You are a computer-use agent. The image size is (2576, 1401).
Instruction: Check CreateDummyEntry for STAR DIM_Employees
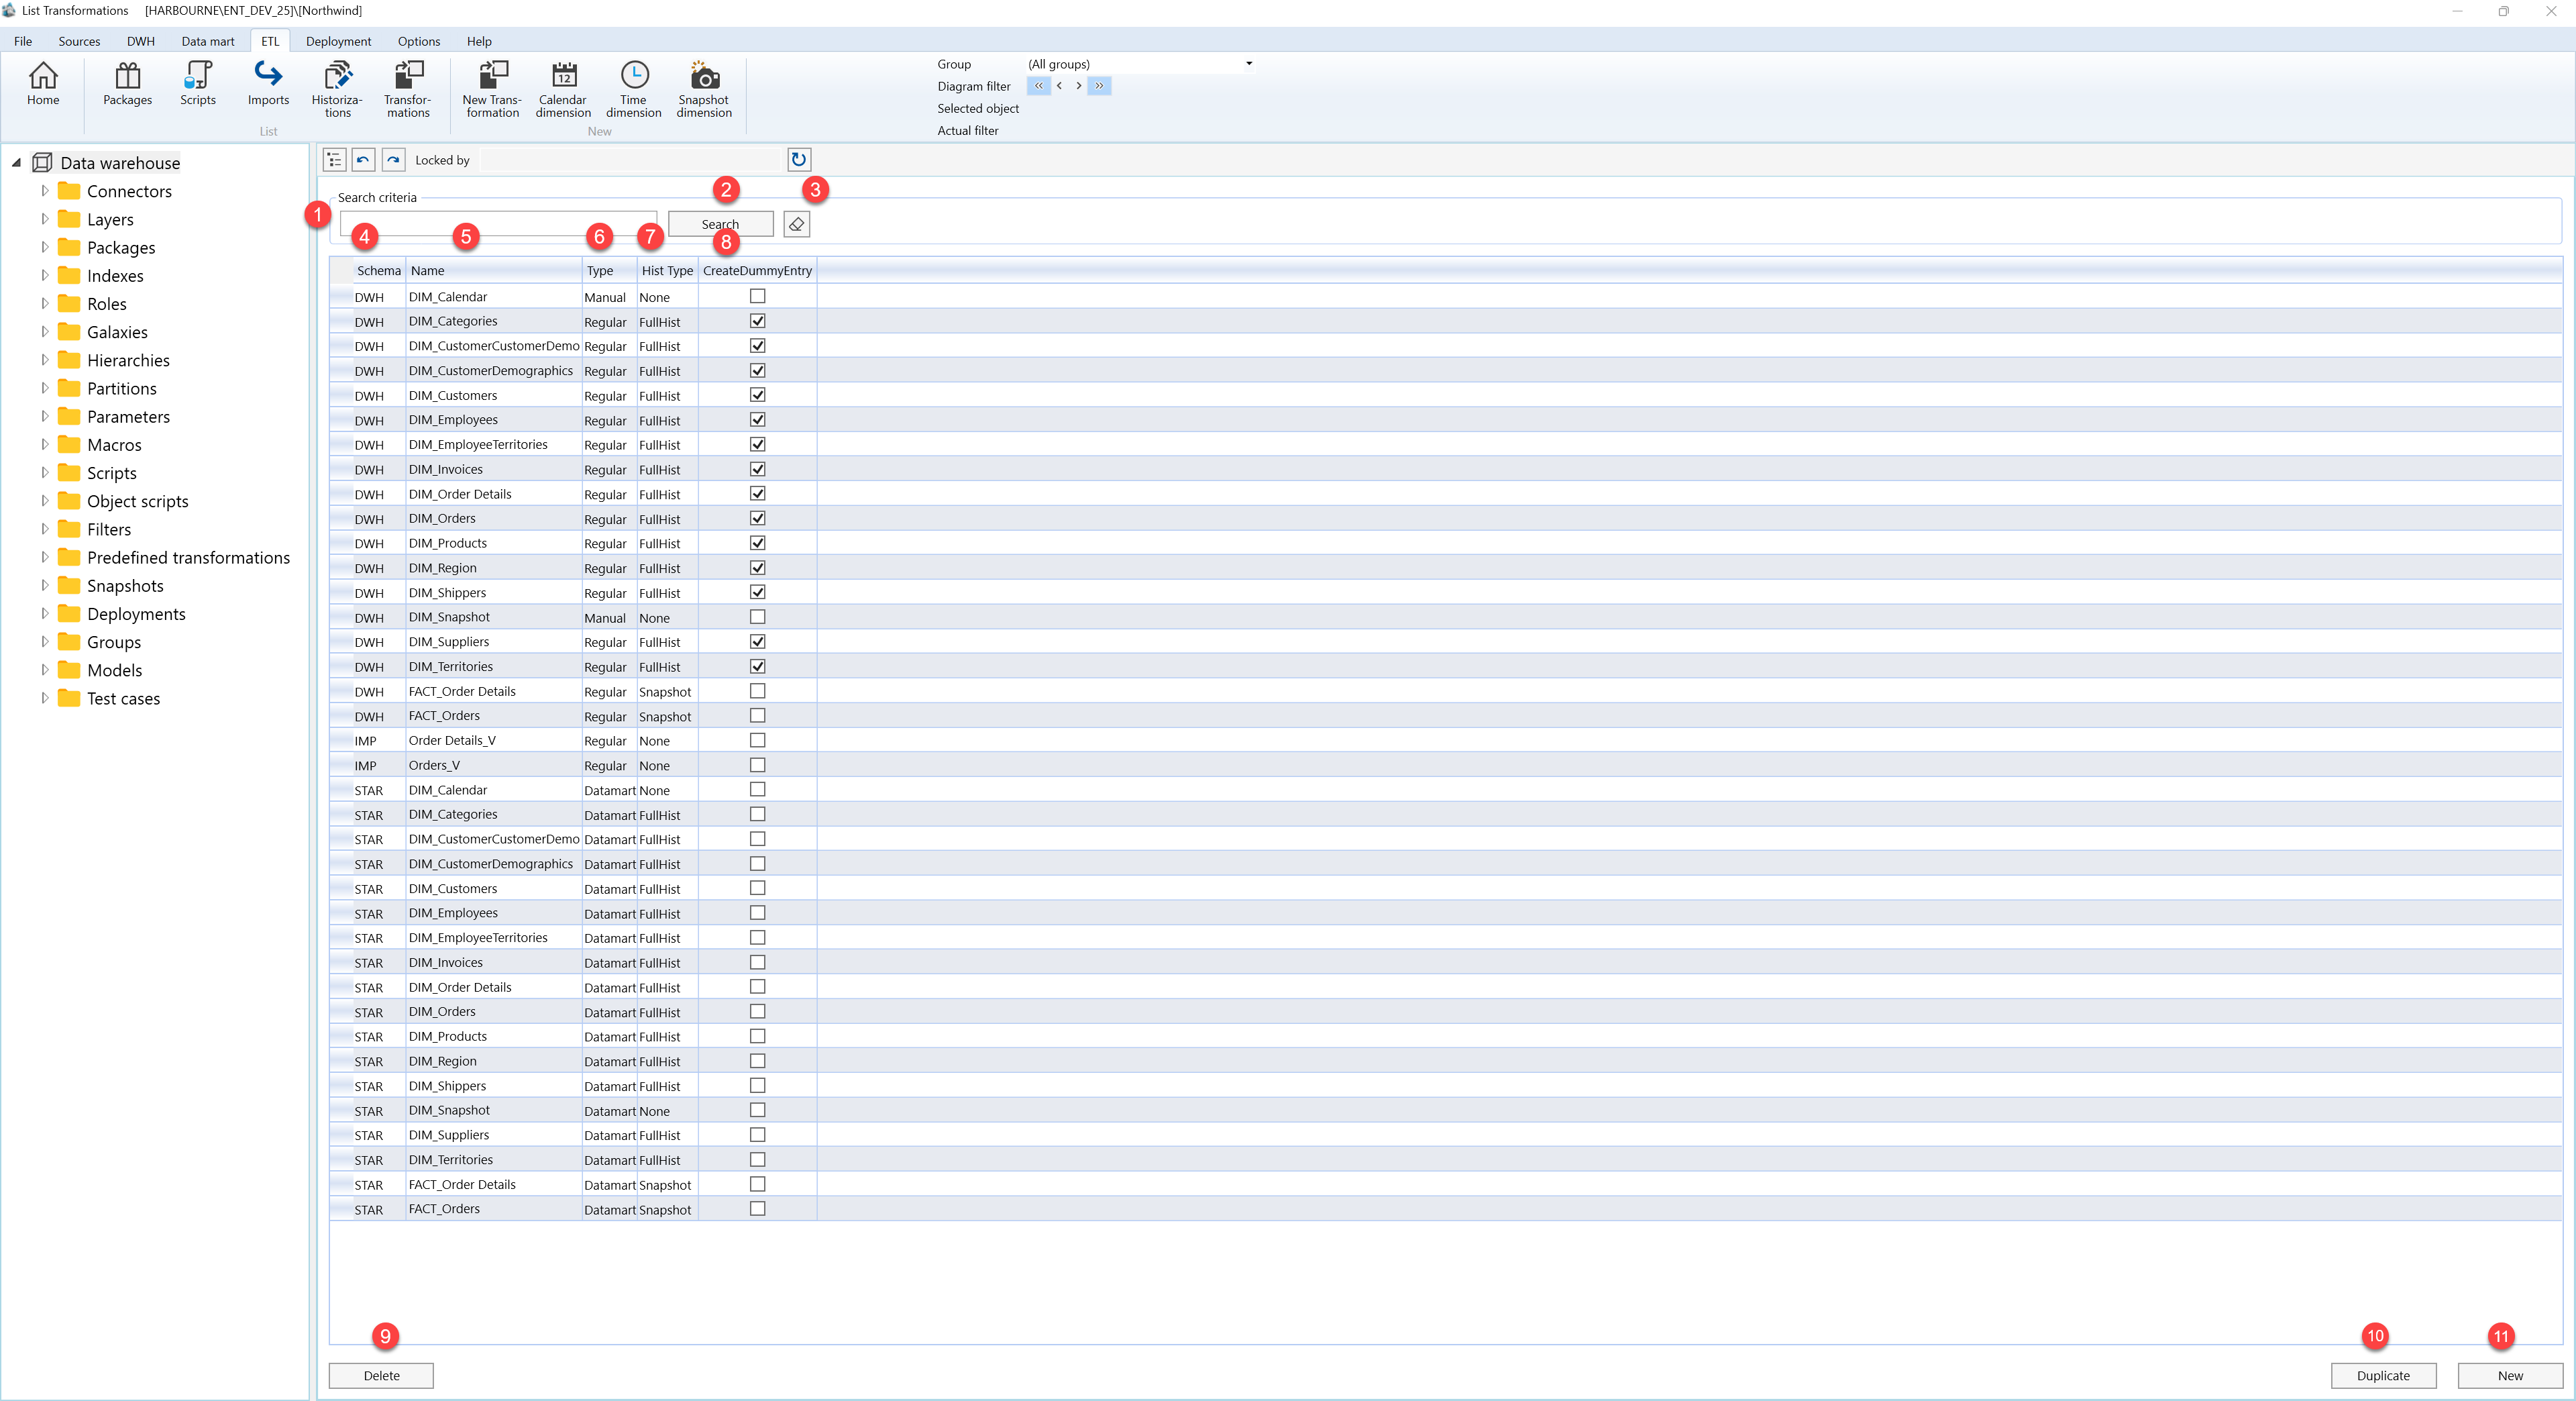tap(757, 913)
